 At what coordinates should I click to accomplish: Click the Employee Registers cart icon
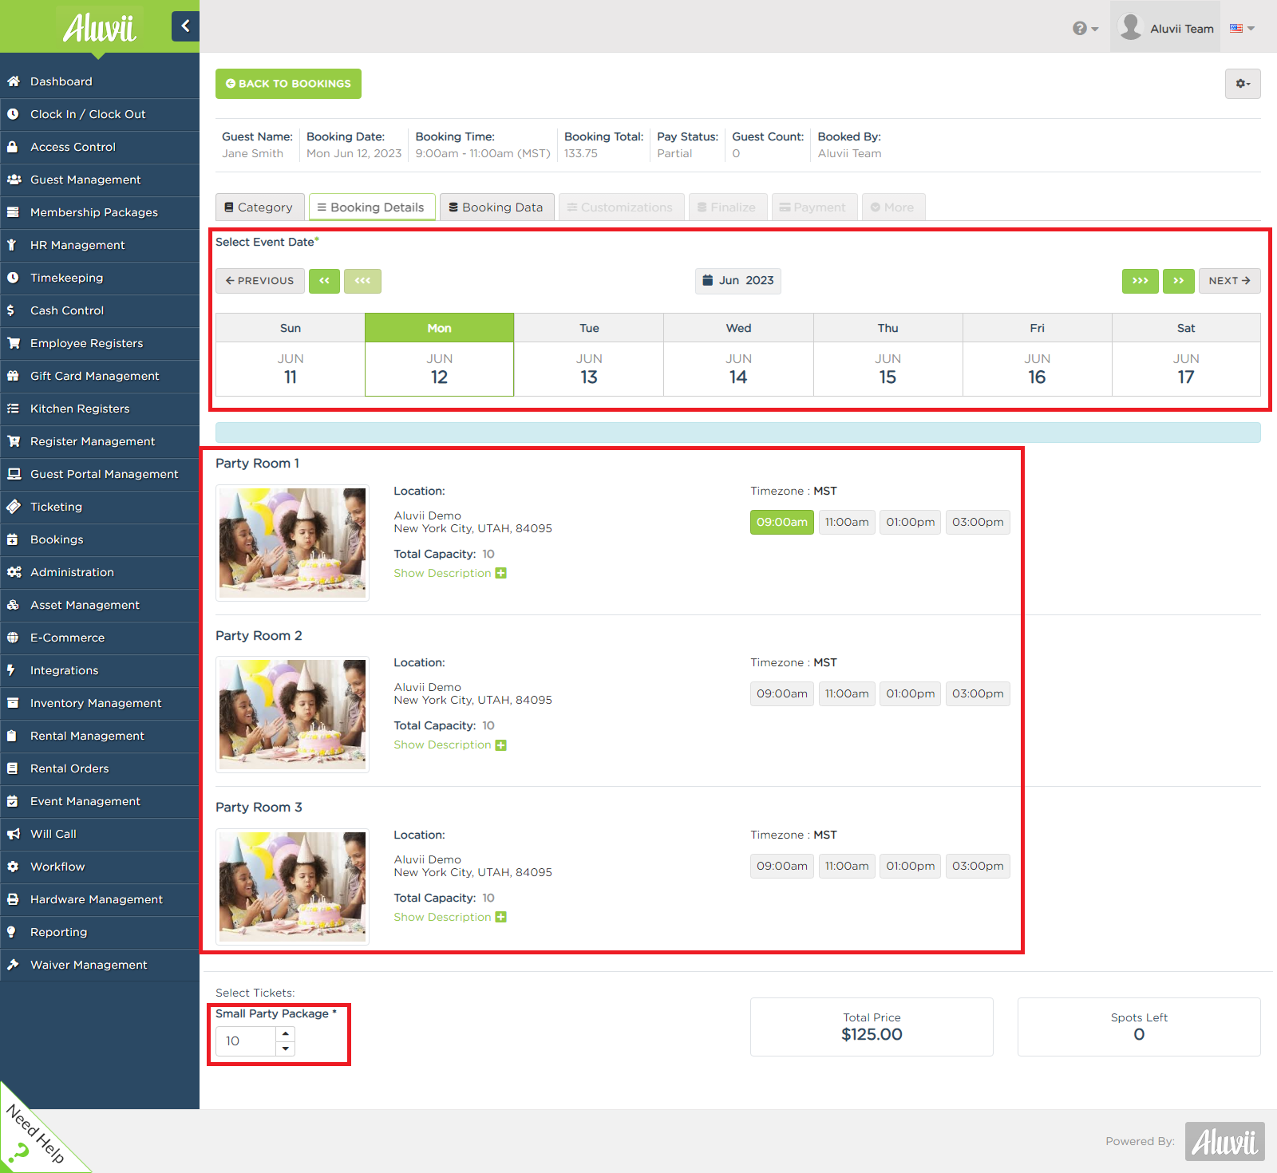[x=14, y=343]
